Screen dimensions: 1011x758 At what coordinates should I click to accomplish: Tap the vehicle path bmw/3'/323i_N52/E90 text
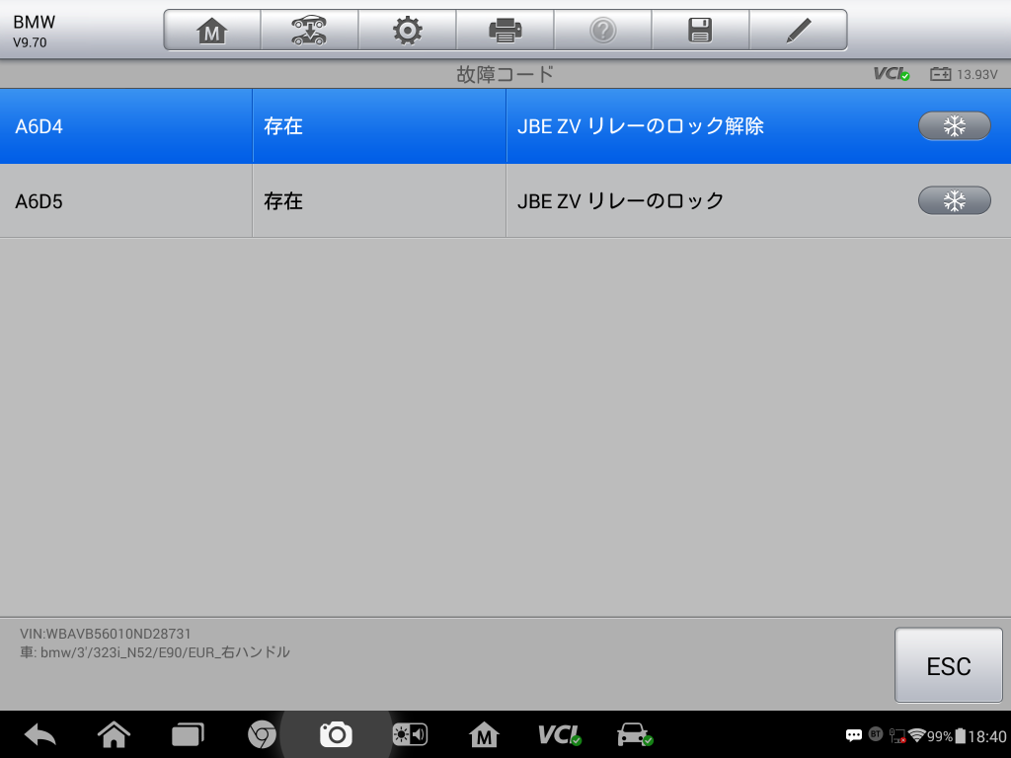(x=155, y=652)
